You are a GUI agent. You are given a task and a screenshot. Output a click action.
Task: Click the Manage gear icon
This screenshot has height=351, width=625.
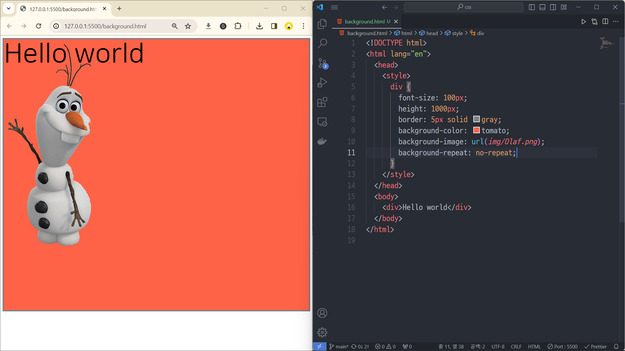[322, 332]
